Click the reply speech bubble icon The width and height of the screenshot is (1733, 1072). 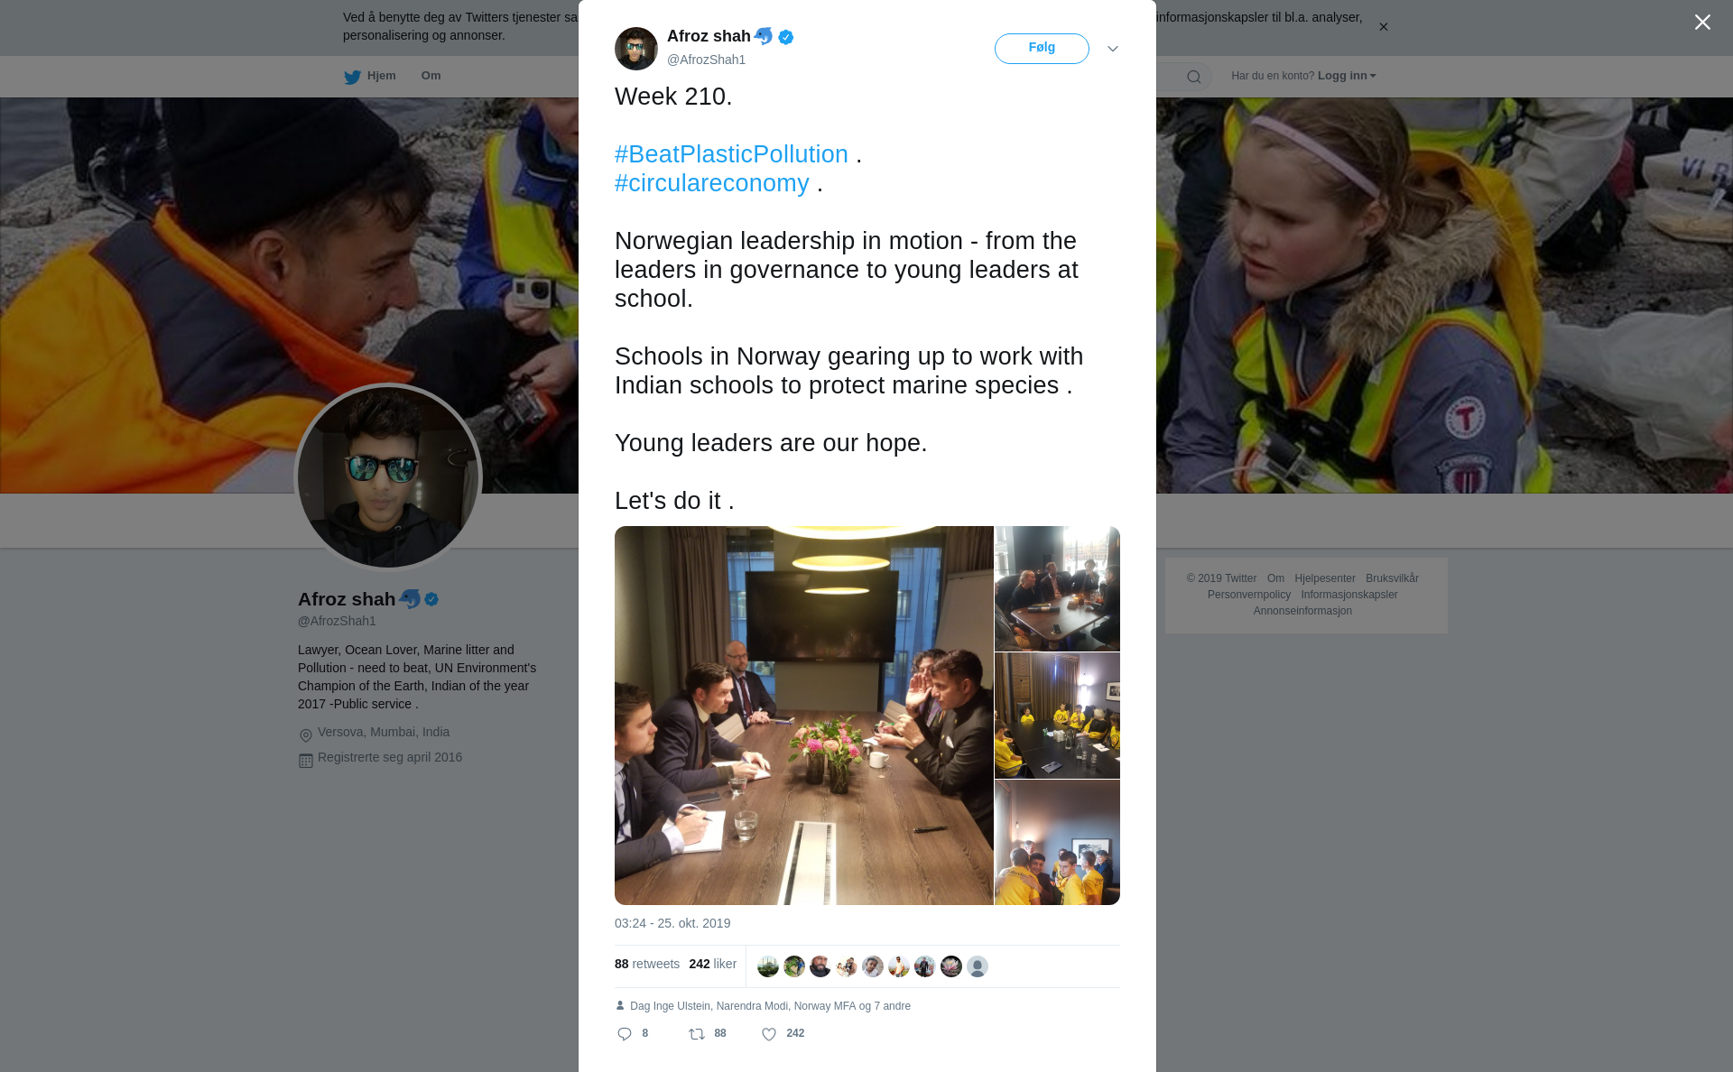click(x=625, y=1034)
